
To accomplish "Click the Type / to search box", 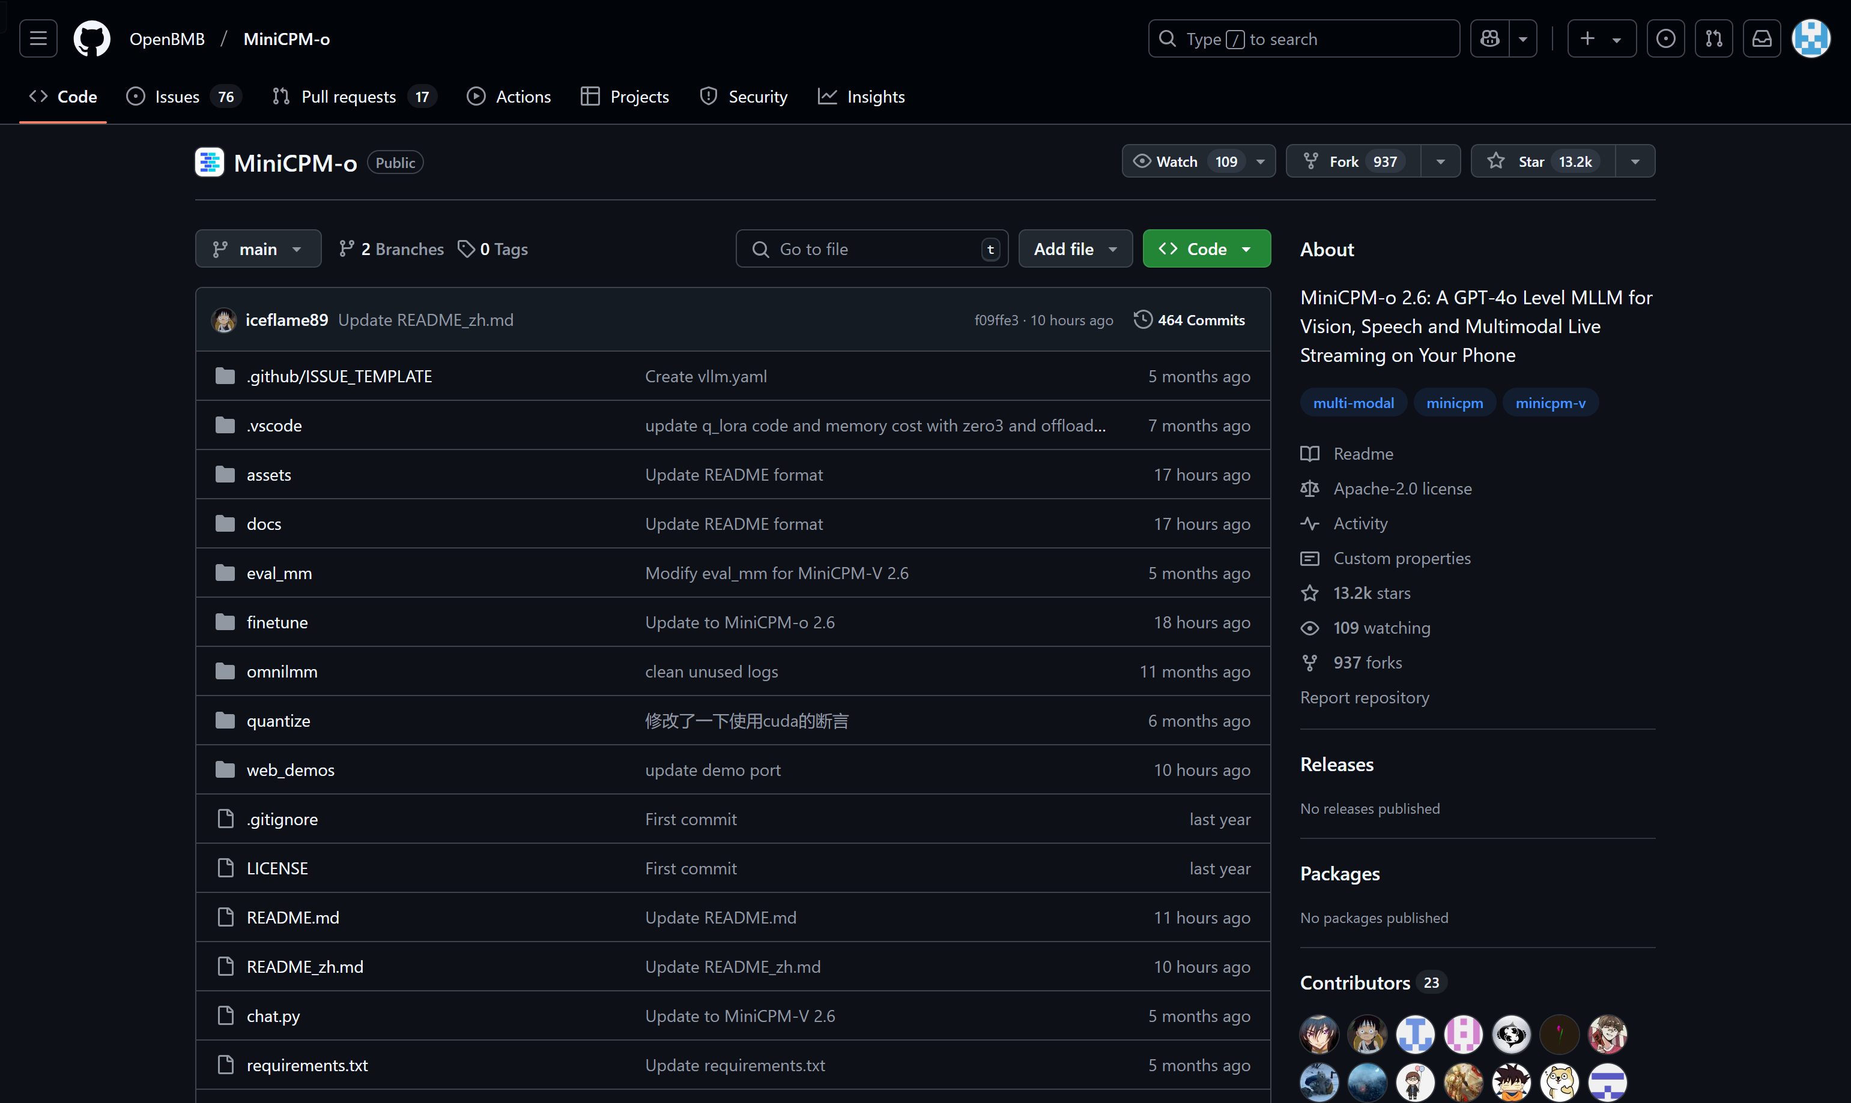I will (1304, 38).
